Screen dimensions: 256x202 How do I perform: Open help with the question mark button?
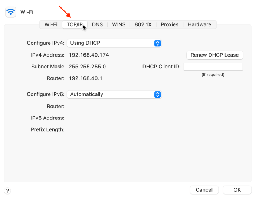point(7,191)
